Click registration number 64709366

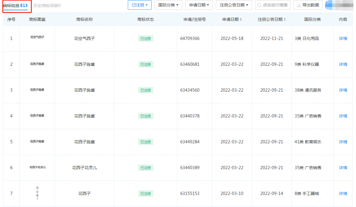click(190, 38)
